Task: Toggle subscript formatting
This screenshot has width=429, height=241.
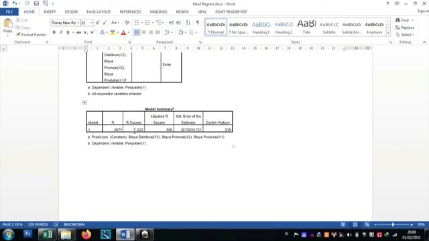Action: 86,33
